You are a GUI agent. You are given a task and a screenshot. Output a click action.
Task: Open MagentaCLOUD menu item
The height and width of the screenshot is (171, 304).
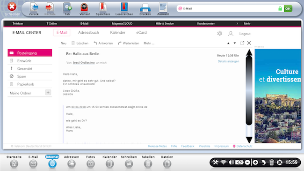point(122,23)
